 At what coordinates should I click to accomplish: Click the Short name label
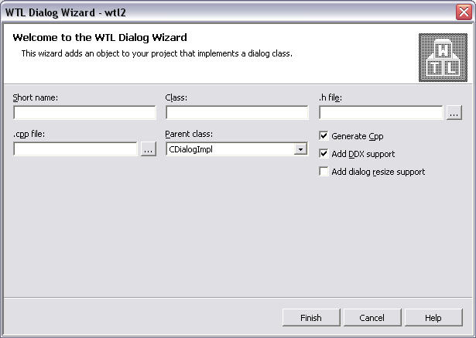(36, 97)
